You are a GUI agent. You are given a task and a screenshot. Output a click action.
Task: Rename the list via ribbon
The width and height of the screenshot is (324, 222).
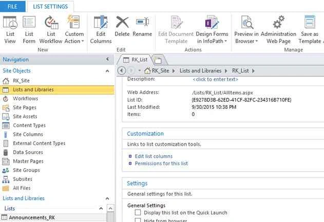tap(142, 26)
